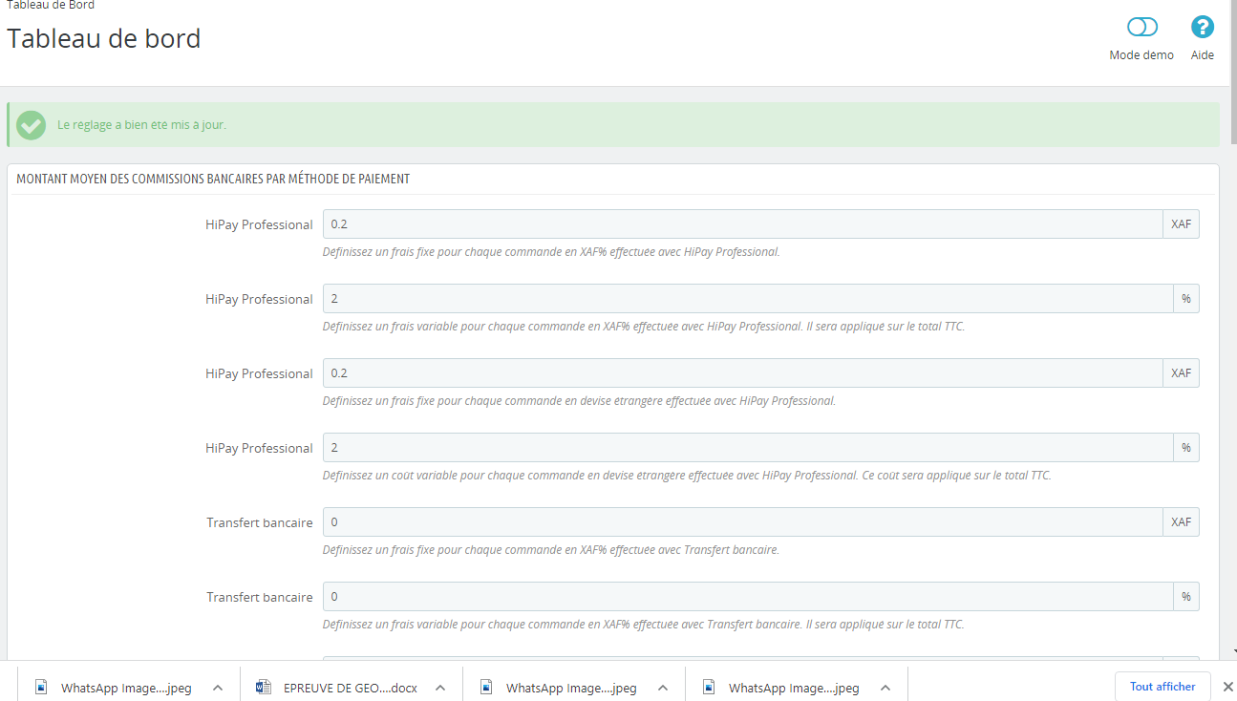Toggle the Mode demo switch
Image resolution: width=1237 pixels, height=701 pixels.
point(1141,27)
